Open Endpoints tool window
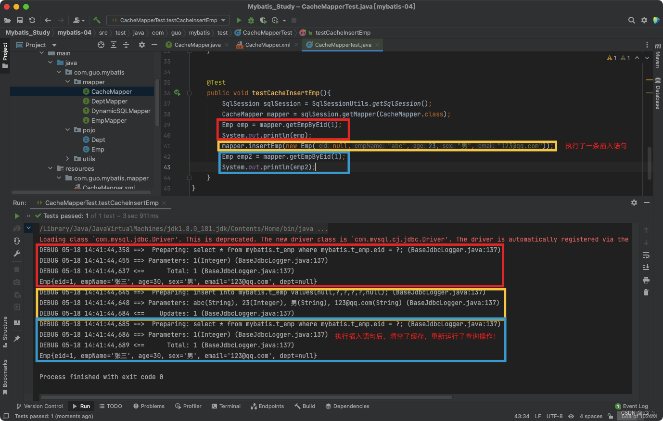Image resolution: width=663 pixels, height=421 pixels. coord(267,406)
